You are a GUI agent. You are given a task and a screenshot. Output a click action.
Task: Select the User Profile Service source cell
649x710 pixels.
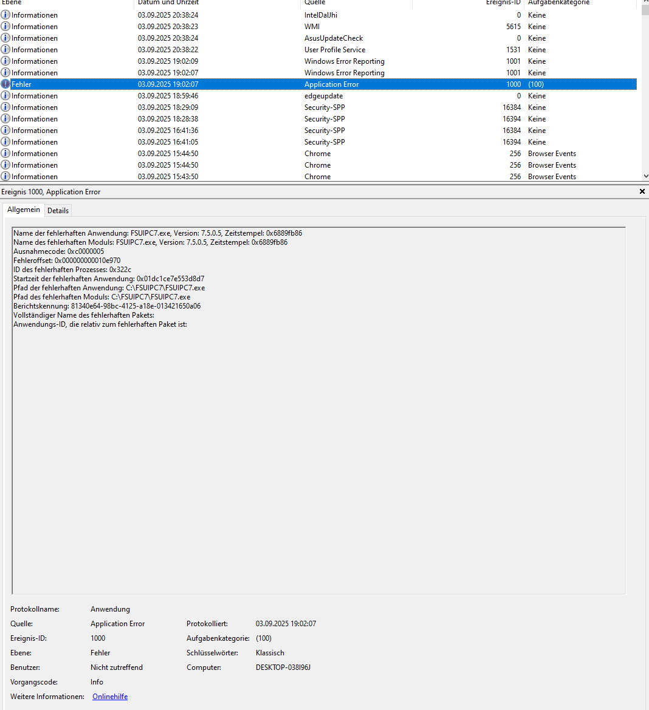point(335,49)
